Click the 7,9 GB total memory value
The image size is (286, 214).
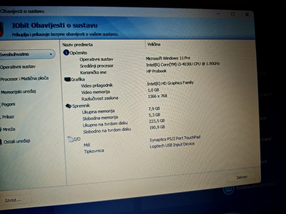pos(154,109)
